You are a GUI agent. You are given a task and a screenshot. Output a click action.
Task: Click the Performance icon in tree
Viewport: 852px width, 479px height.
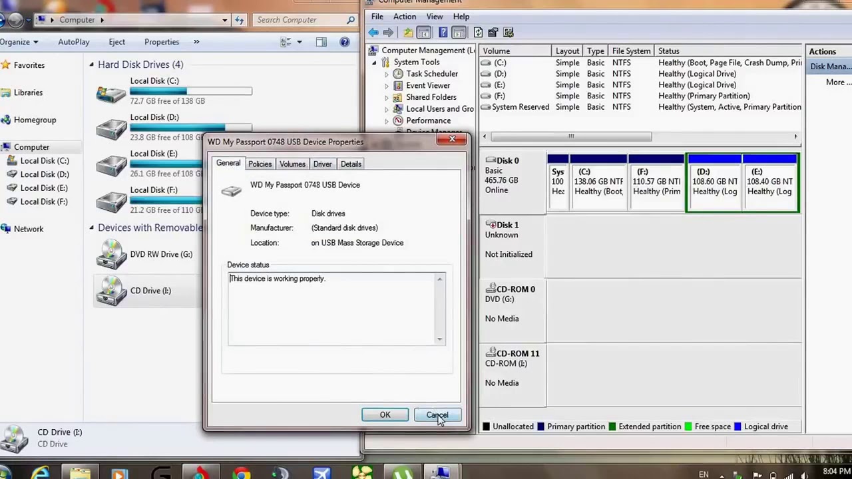pyautogui.click(x=398, y=120)
